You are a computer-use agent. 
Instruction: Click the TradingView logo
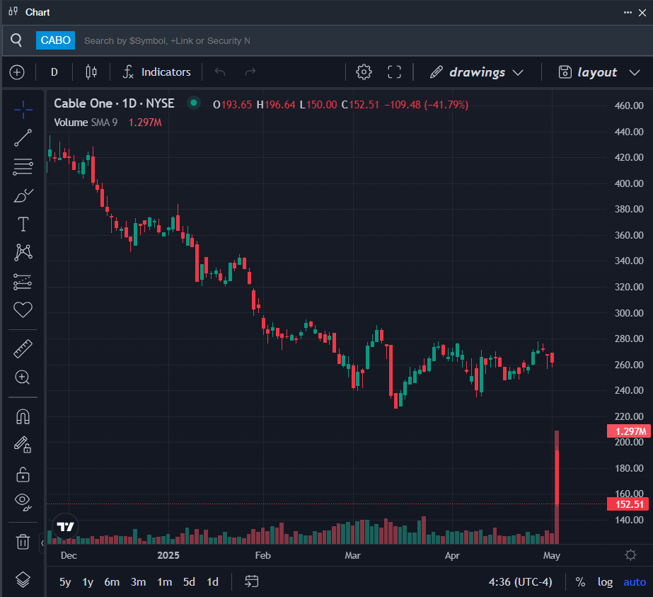coord(65,527)
